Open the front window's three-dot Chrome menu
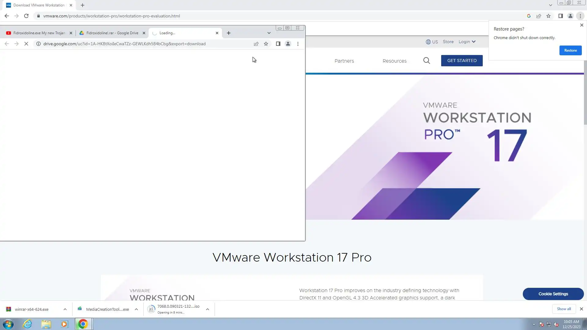Screen dimensions: 587x330 point(298,44)
